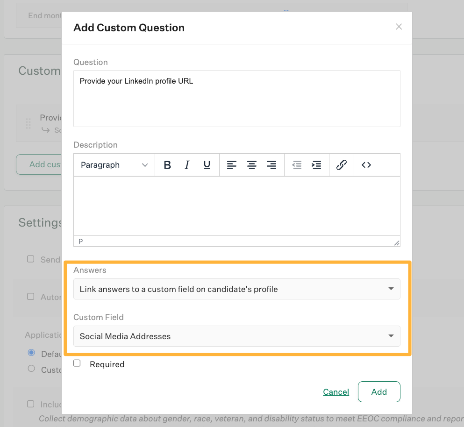Toggle underline formatting in description toolbar
This screenshot has height=427, width=464.
pyautogui.click(x=207, y=165)
